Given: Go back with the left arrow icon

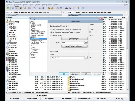Looking at the screenshot, I should click(x=40, y=8).
